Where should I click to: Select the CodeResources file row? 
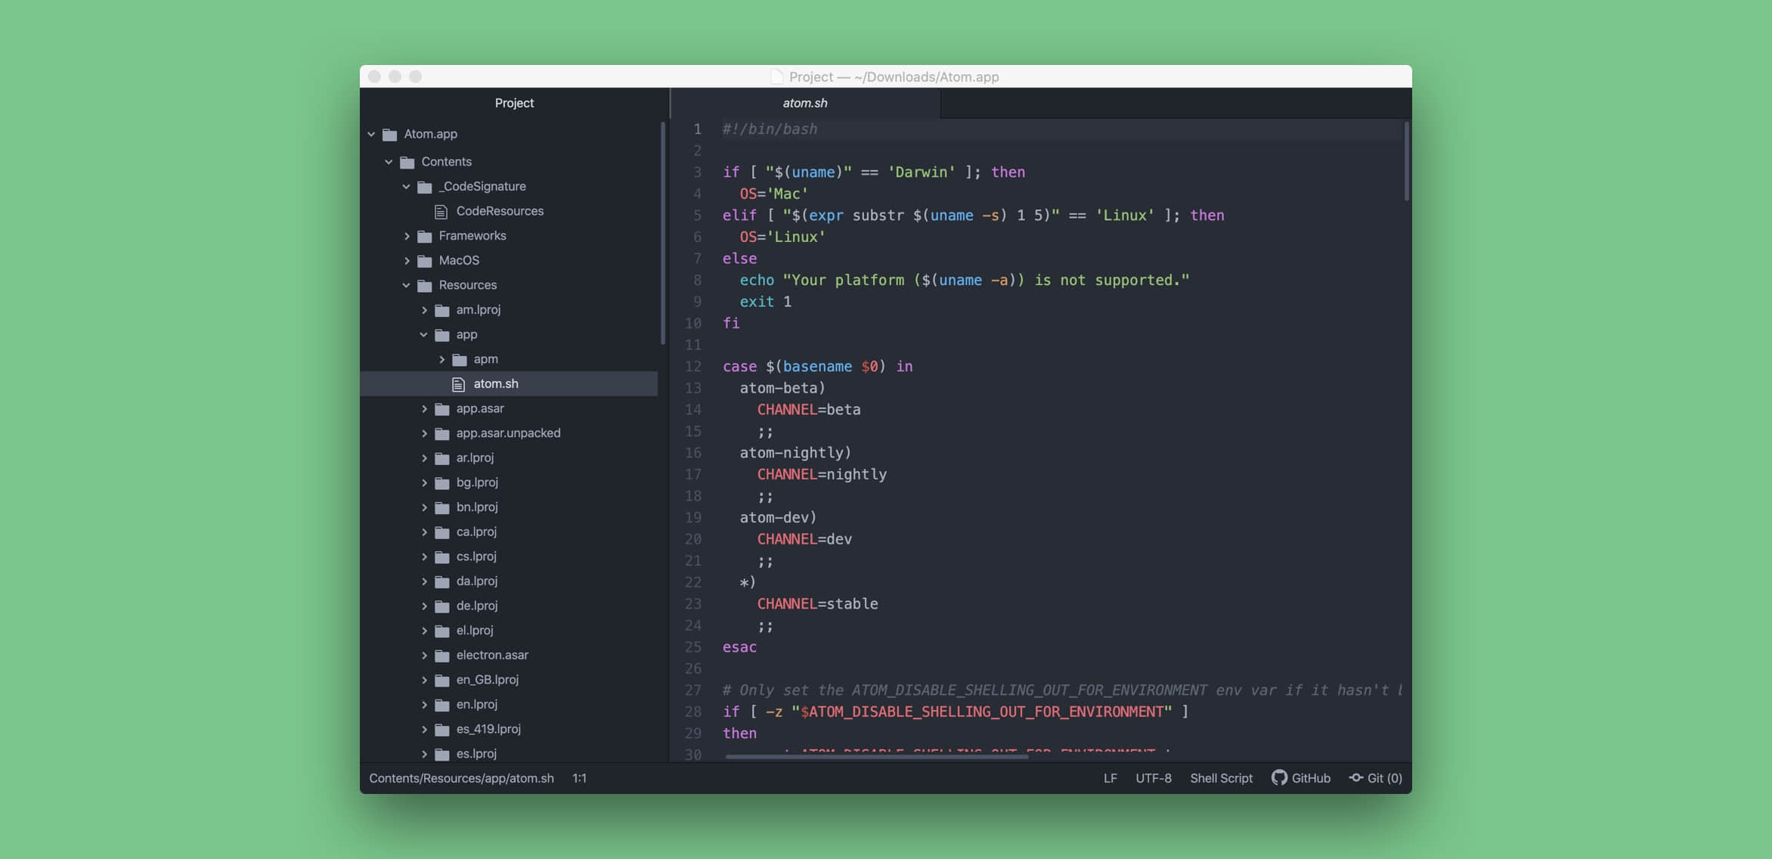coord(509,211)
